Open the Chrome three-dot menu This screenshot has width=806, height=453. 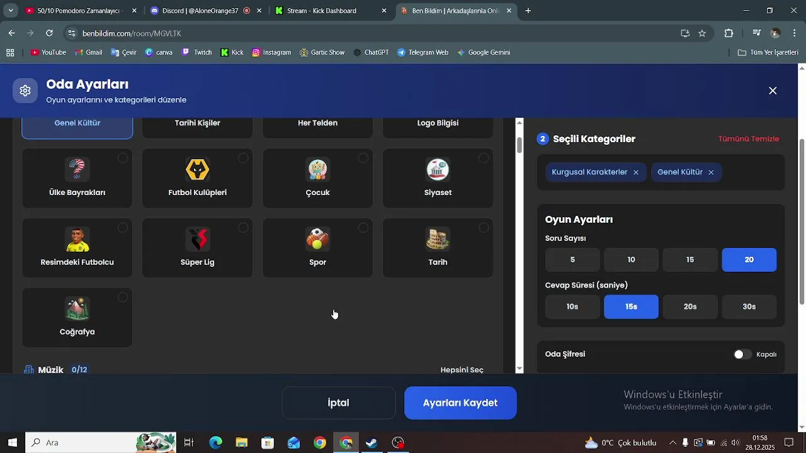tap(795, 33)
